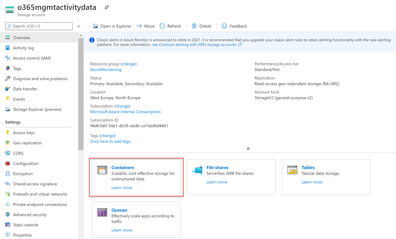The height and width of the screenshot is (239, 396).
Task: Click the info icon in the alert banner
Action: [92, 40]
